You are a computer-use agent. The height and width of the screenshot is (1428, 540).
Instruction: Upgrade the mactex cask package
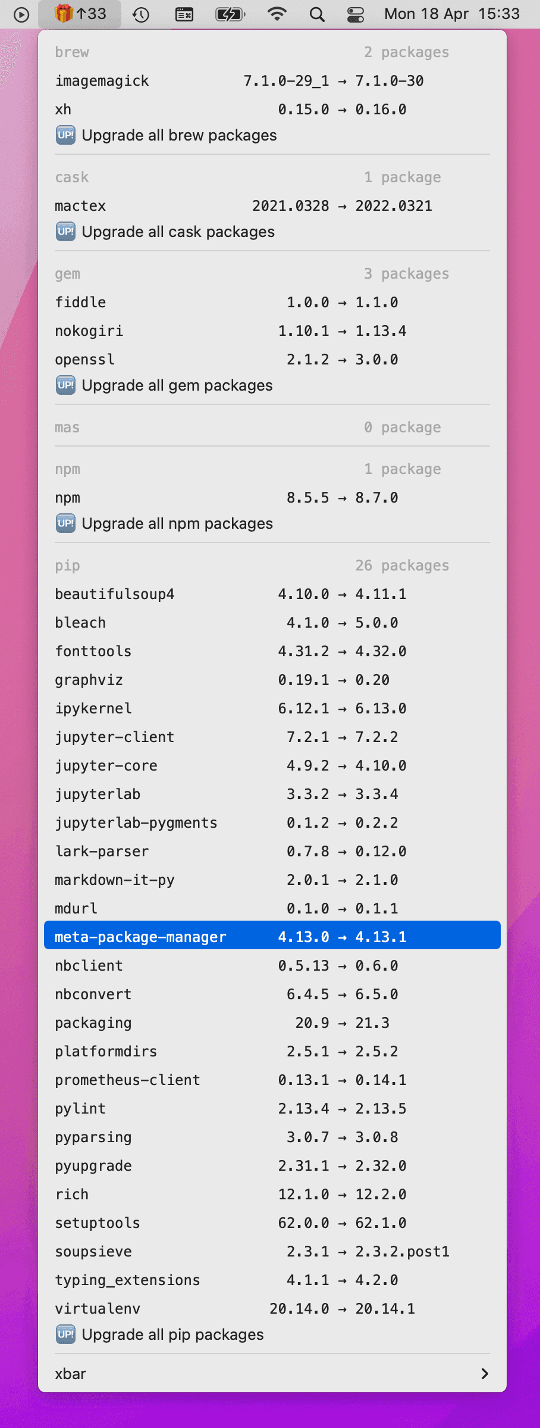(x=272, y=206)
